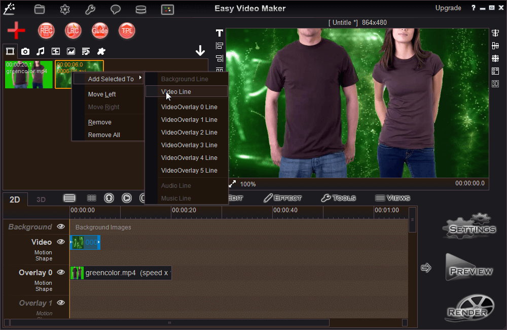The width and height of the screenshot is (507, 330).
Task: Toggle Background track visibility eye
Action: pyautogui.click(x=61, y=226)
